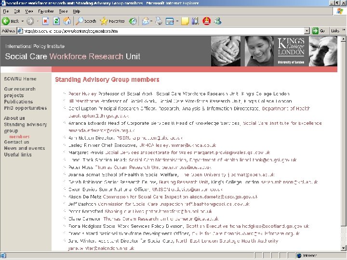Click the scrollbar up arrow
Viewport: 347px width, 260px height.
click(343, 39)
